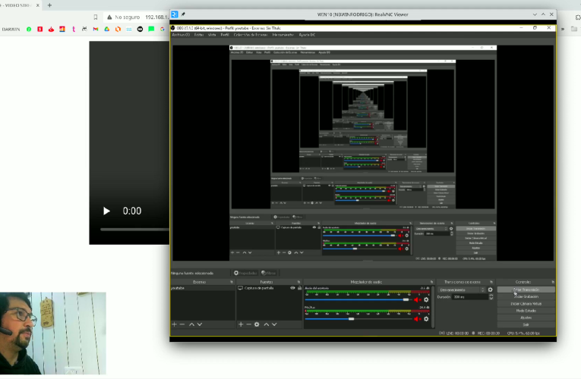Adjust Audio del escritorio volume slider
The height and width of the screenshot is (379, 581).
pos(358,299)
